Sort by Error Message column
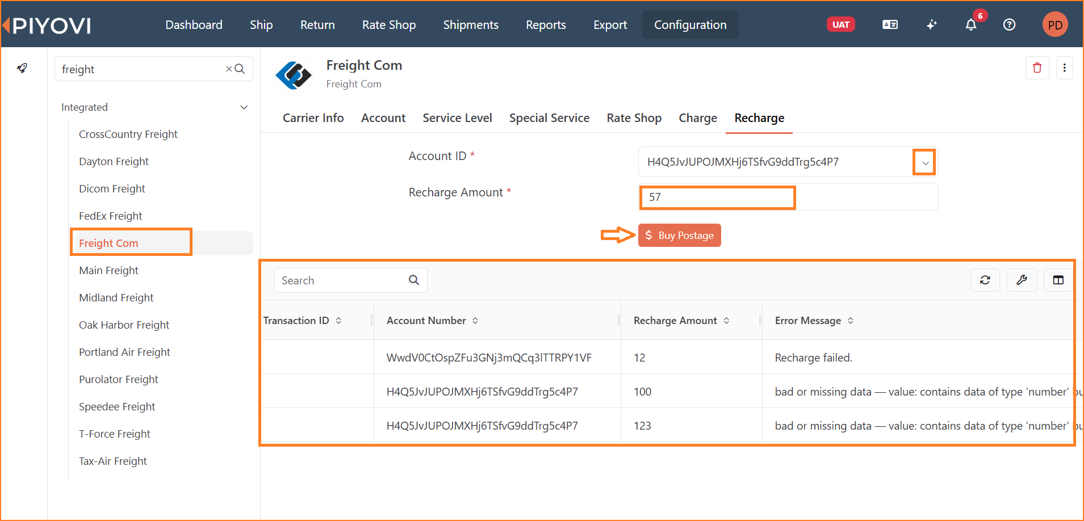Viewport: 1084px width, 521px height. click(851, 321)
